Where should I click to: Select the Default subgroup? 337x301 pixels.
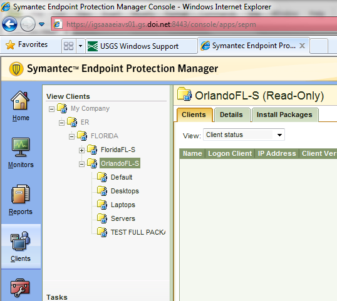tap(122, 177)
